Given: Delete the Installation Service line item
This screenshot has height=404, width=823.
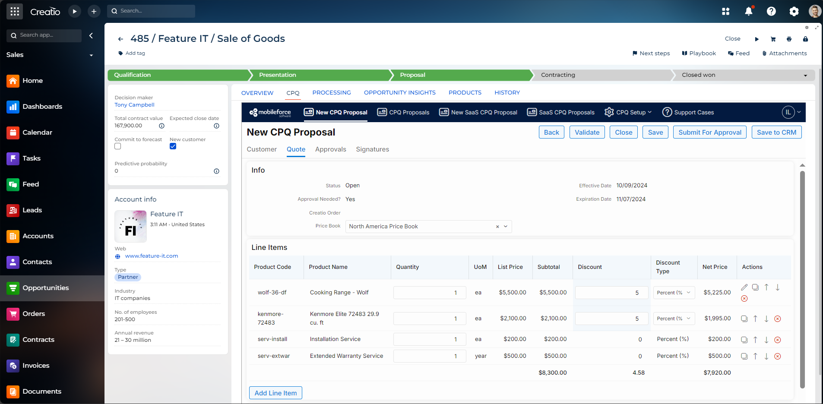Looking at the screenshot, I should (x=778, y=340).
